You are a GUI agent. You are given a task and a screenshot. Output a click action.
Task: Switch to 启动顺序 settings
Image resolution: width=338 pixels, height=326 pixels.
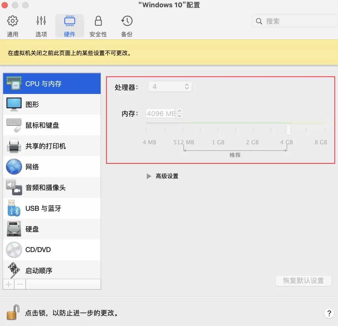pos(14,270)
